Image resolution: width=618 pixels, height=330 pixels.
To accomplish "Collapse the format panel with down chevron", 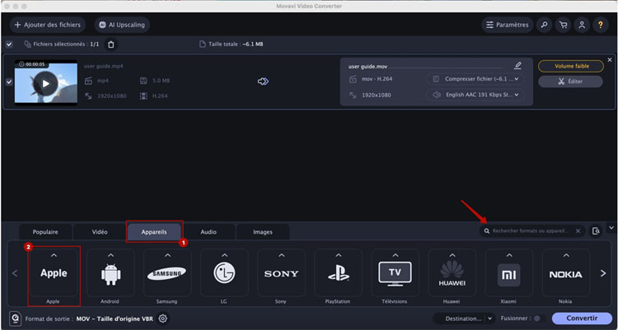I will click(x=611, y=228).
